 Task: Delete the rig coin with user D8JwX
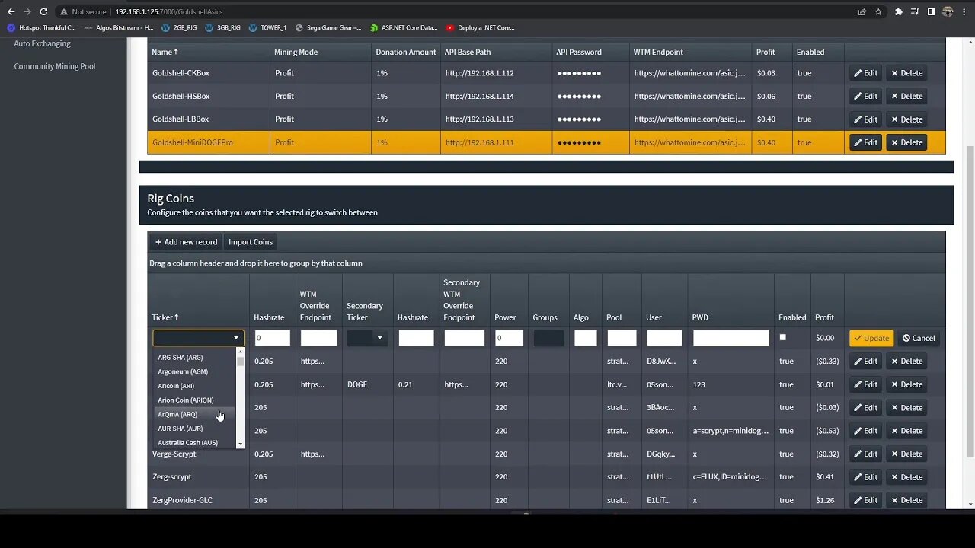pos(906,362)
